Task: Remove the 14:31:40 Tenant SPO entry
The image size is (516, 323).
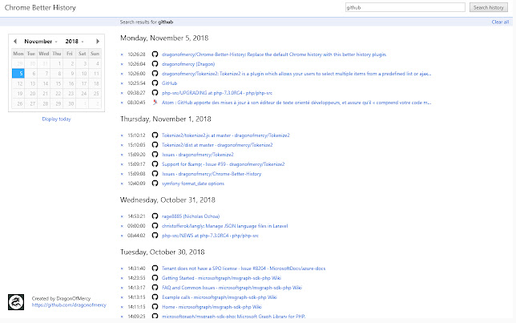Action: pyautogui.click(x=122, y=268)
